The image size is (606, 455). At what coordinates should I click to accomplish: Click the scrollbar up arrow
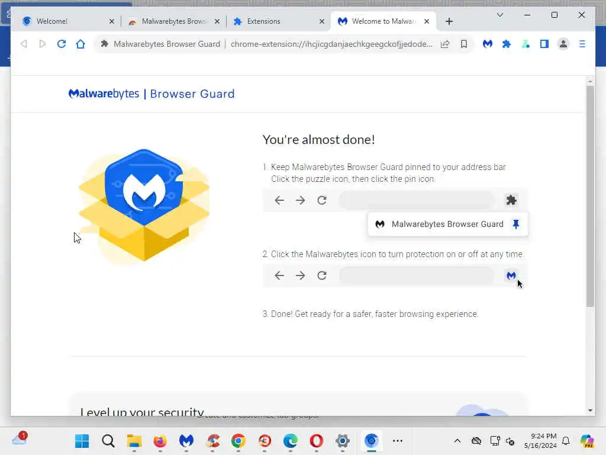(x=590, y=81)
